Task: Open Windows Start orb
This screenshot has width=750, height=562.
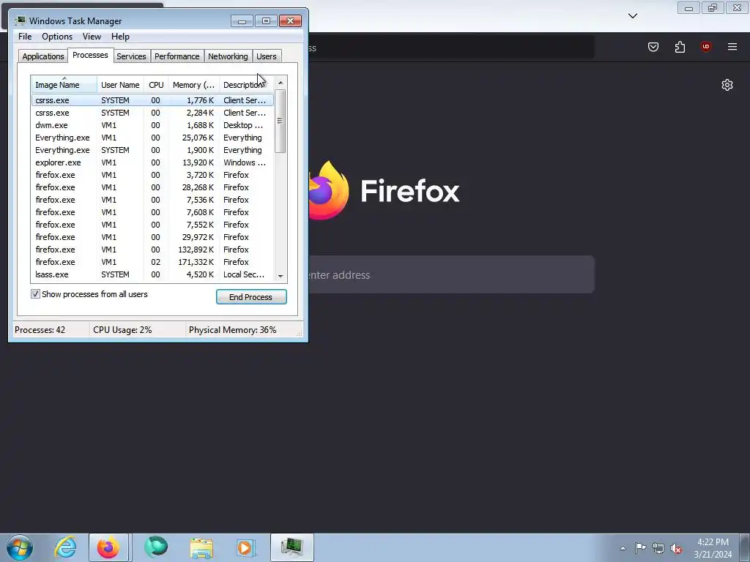Action: tap(20, 547)
